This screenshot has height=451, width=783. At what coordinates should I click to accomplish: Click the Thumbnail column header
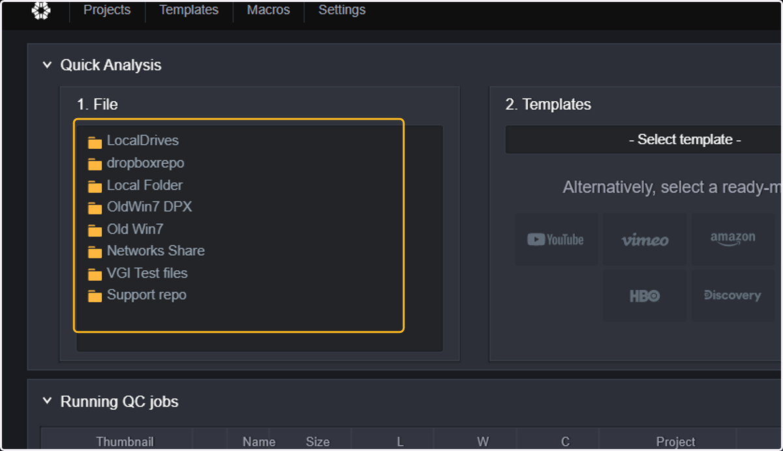[125, 442]
